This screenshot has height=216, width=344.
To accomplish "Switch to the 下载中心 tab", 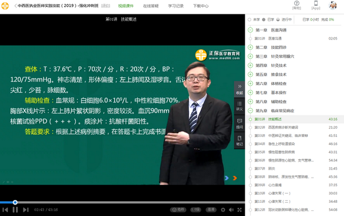I will 201,6.
